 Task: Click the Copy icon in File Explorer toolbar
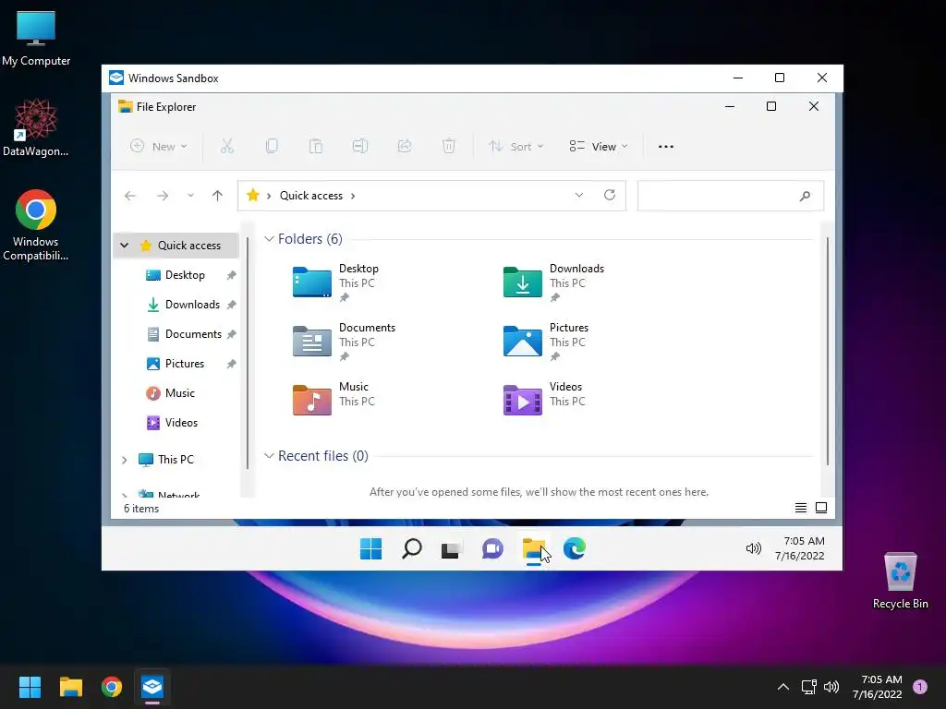[272, 146]
